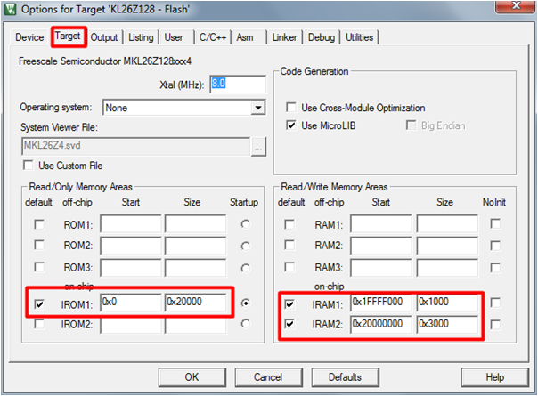Open the C/C++ tab
The width and height of the screenshot is (538, 396).
[x=212, y=37]
